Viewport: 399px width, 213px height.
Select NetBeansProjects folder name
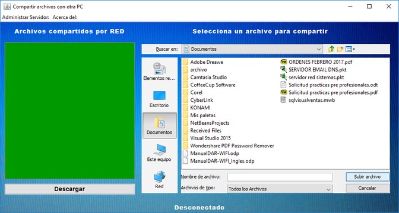pyautogui.click(x=210, y=122)
